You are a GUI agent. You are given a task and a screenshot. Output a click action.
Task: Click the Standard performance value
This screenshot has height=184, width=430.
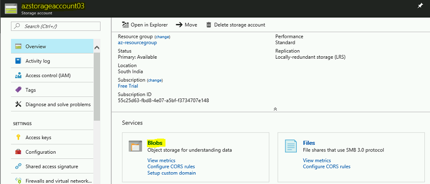285,43
